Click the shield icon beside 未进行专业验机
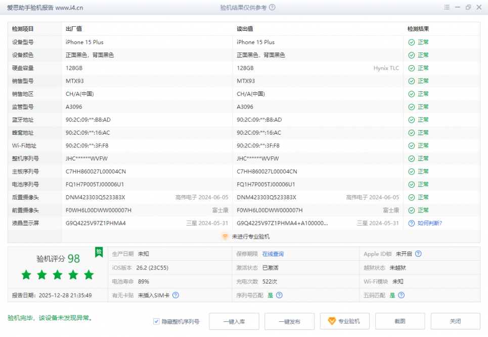Image resolution: width=488 pixels, height=337 pixels. [226, 236]
